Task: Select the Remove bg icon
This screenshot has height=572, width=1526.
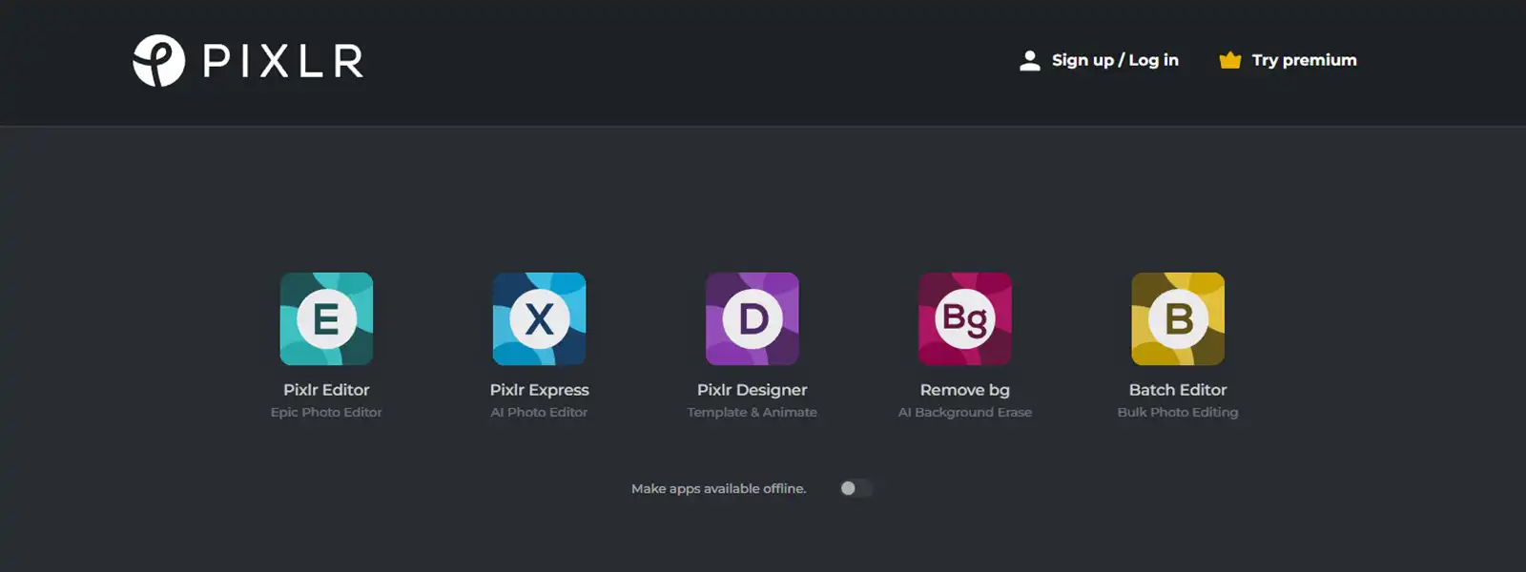Action: coord(964,318)
